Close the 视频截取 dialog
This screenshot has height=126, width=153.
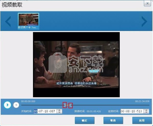(x=147, y=4)
